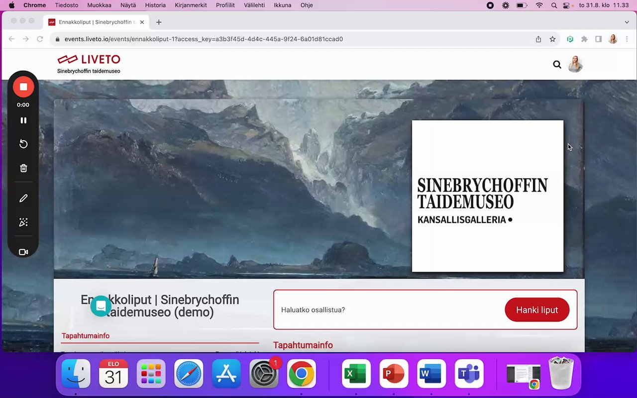
Task: Expand the tab search dropdown arrow
Action: [627, 22]
